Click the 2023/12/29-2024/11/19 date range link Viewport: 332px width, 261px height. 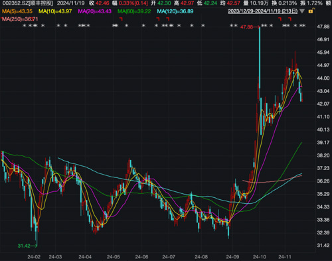click(x=263, y=11)
